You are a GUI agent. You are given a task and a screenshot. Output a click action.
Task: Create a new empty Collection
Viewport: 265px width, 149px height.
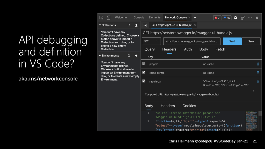(x=129, y=25)
